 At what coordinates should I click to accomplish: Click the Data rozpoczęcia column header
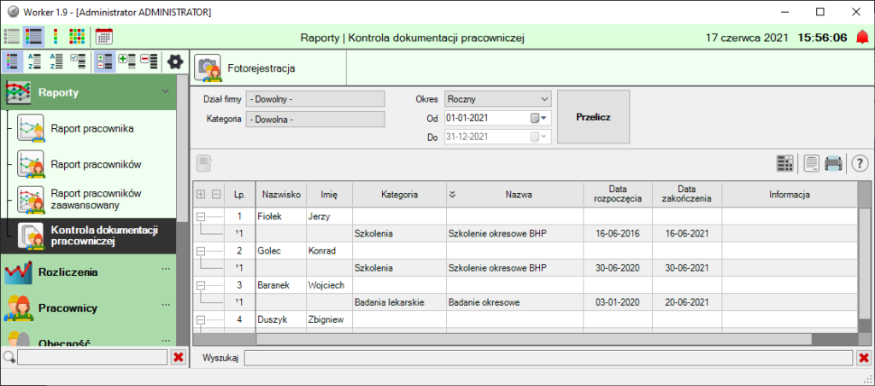[619, 195]
